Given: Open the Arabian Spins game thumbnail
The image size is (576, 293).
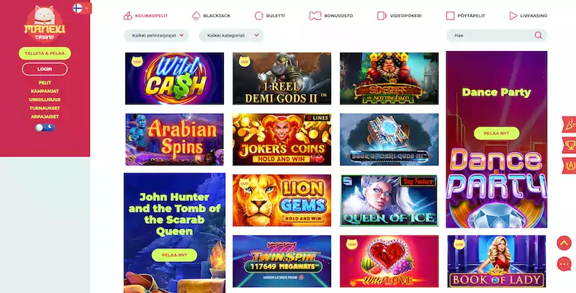Looking at the screenshot, I should [174, 140].
